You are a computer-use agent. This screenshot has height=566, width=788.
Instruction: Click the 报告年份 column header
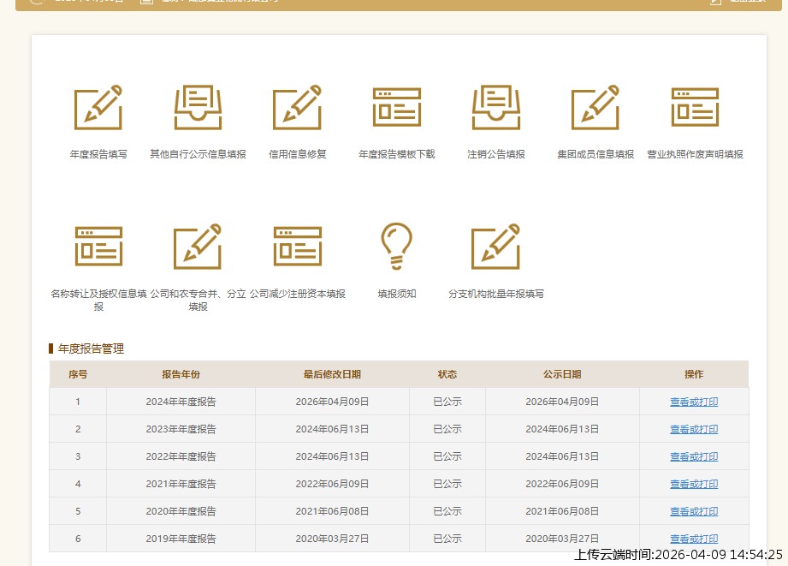pyautogui.click(x=181, y=374)
